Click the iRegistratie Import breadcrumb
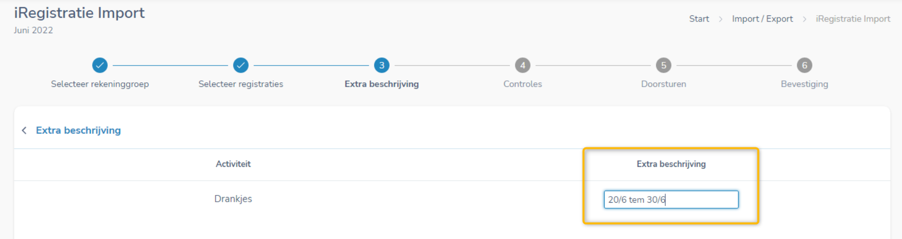902x239 pixels. tap(853, 19)
